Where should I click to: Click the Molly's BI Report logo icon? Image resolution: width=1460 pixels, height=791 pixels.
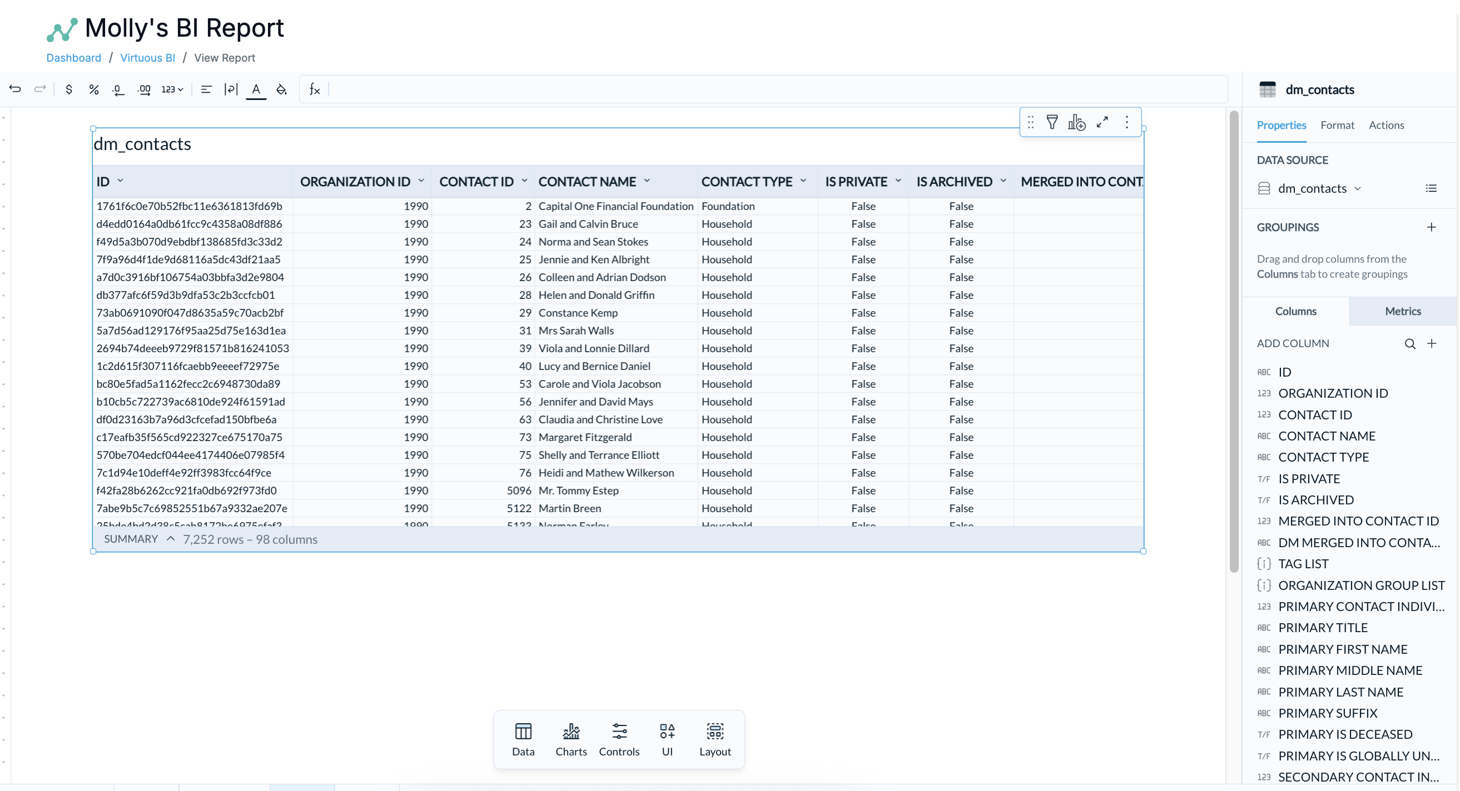62,30
